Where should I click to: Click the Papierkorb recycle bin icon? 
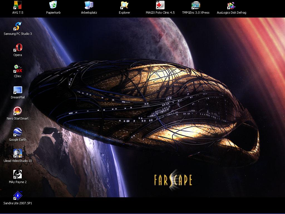coord(53,5)
